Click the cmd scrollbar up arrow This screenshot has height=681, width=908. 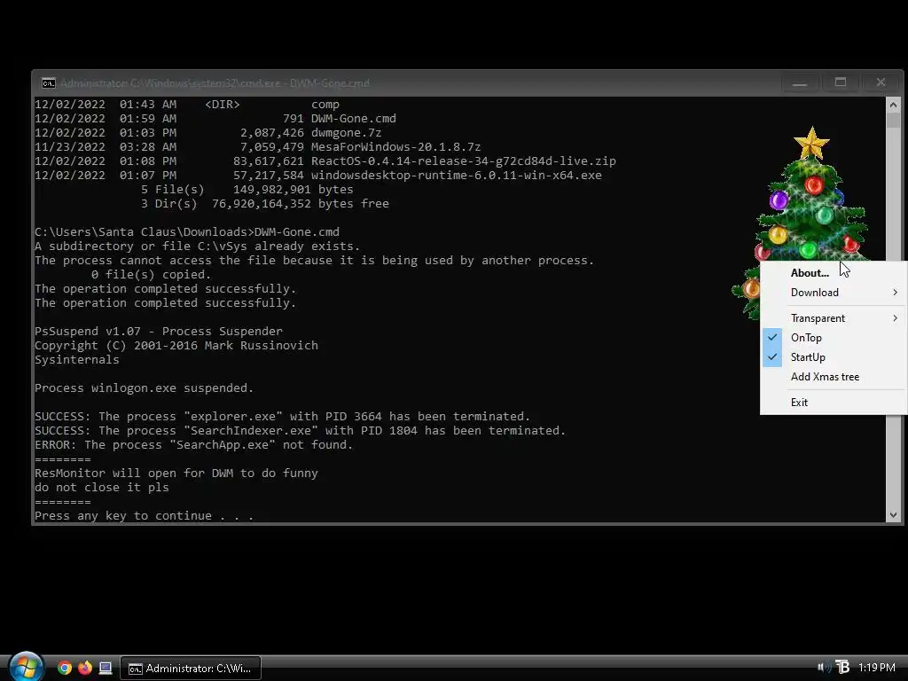pos(893,105)
